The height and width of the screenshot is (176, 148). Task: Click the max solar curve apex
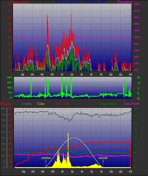[74, 138]
